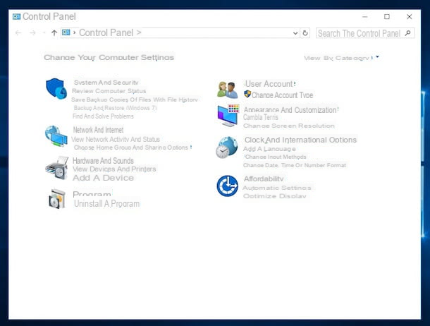Click View Devices And Printers link
Image resolution: width=430 pixels, height=326 pixels.
(114, 169)
